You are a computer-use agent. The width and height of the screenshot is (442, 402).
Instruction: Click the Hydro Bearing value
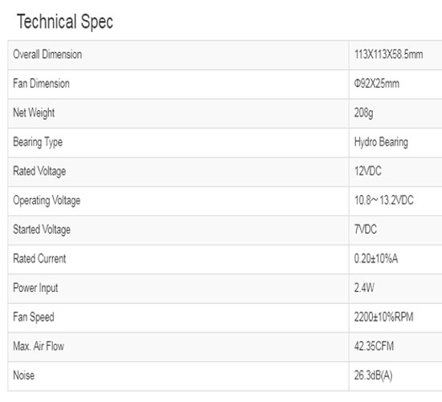(x=381, y=142)
